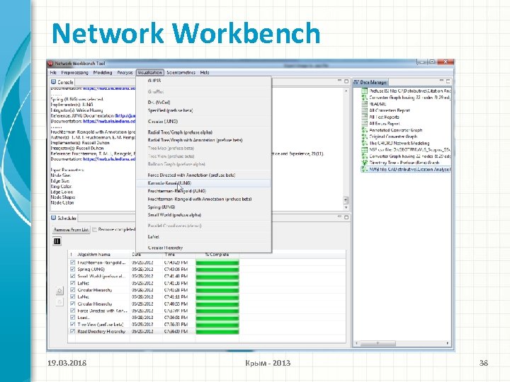Open the Help menu
The width and height of the screenshot is (510, 382).
[205, 72]
